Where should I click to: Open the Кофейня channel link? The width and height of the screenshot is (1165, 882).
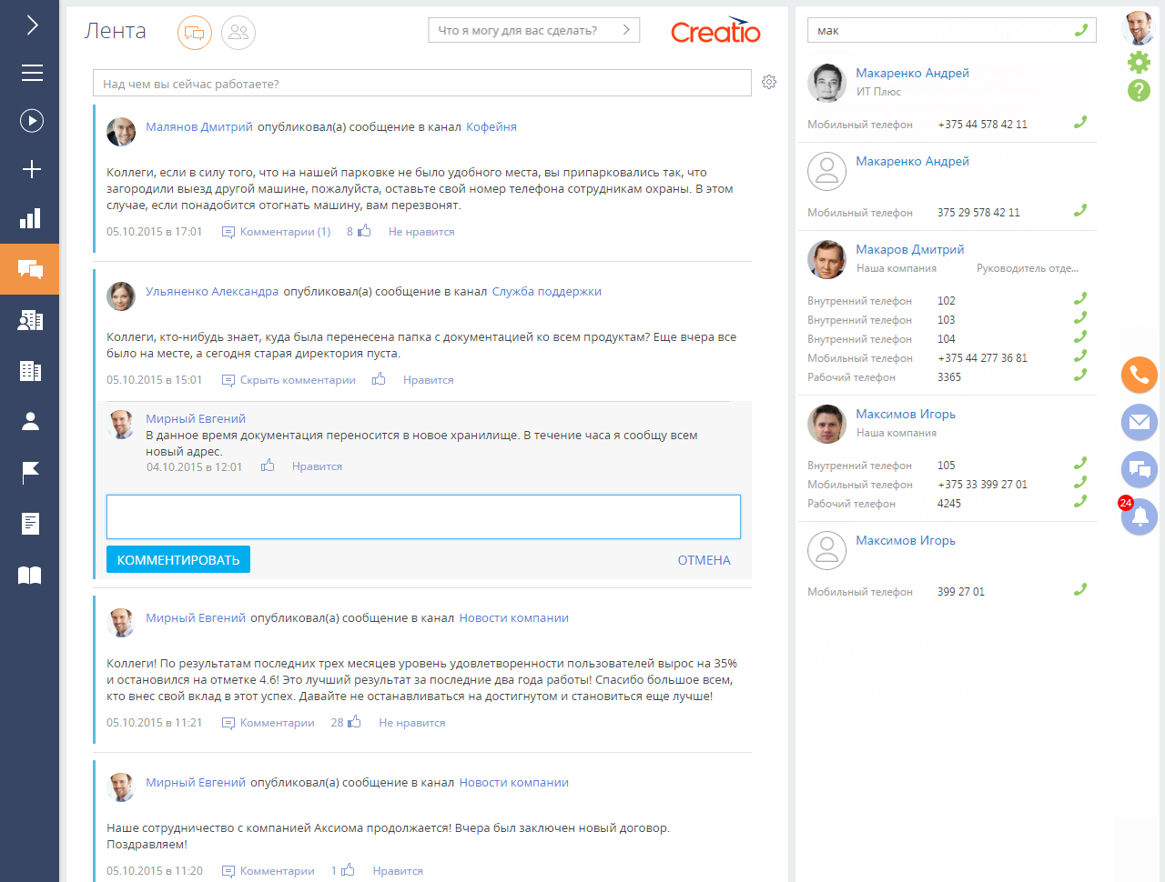[x=491, y=126]
